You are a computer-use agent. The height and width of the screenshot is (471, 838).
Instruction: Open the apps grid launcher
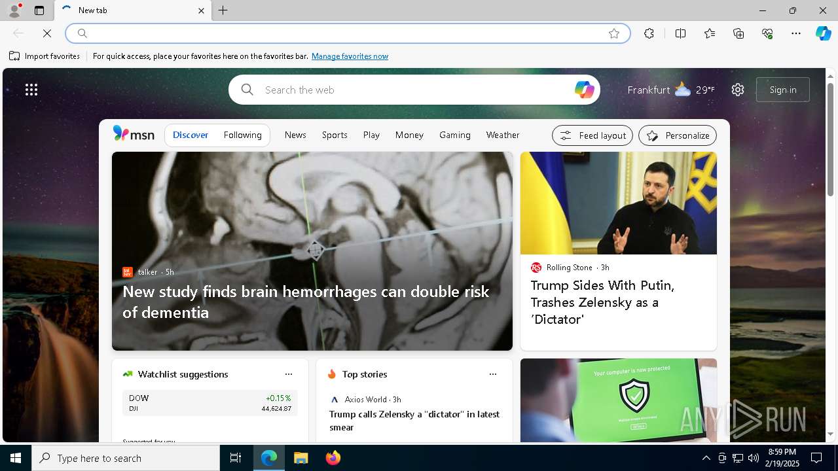point(31,90)
